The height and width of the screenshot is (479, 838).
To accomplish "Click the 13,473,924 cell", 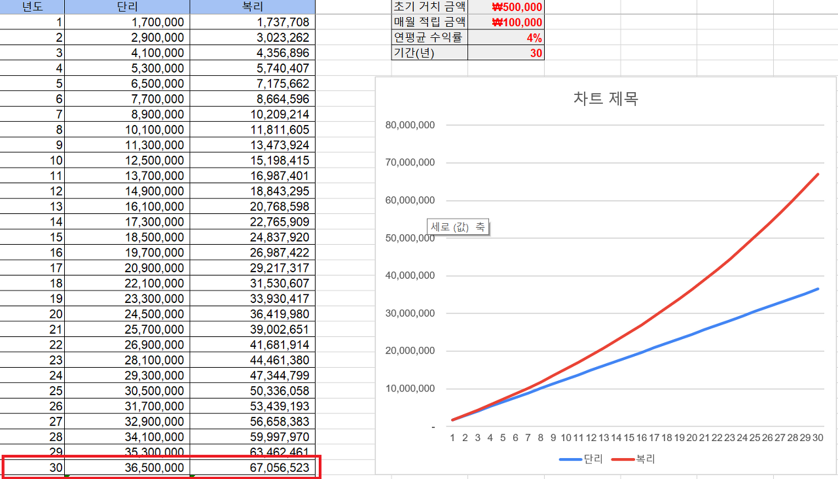I will tap(252, 145).
